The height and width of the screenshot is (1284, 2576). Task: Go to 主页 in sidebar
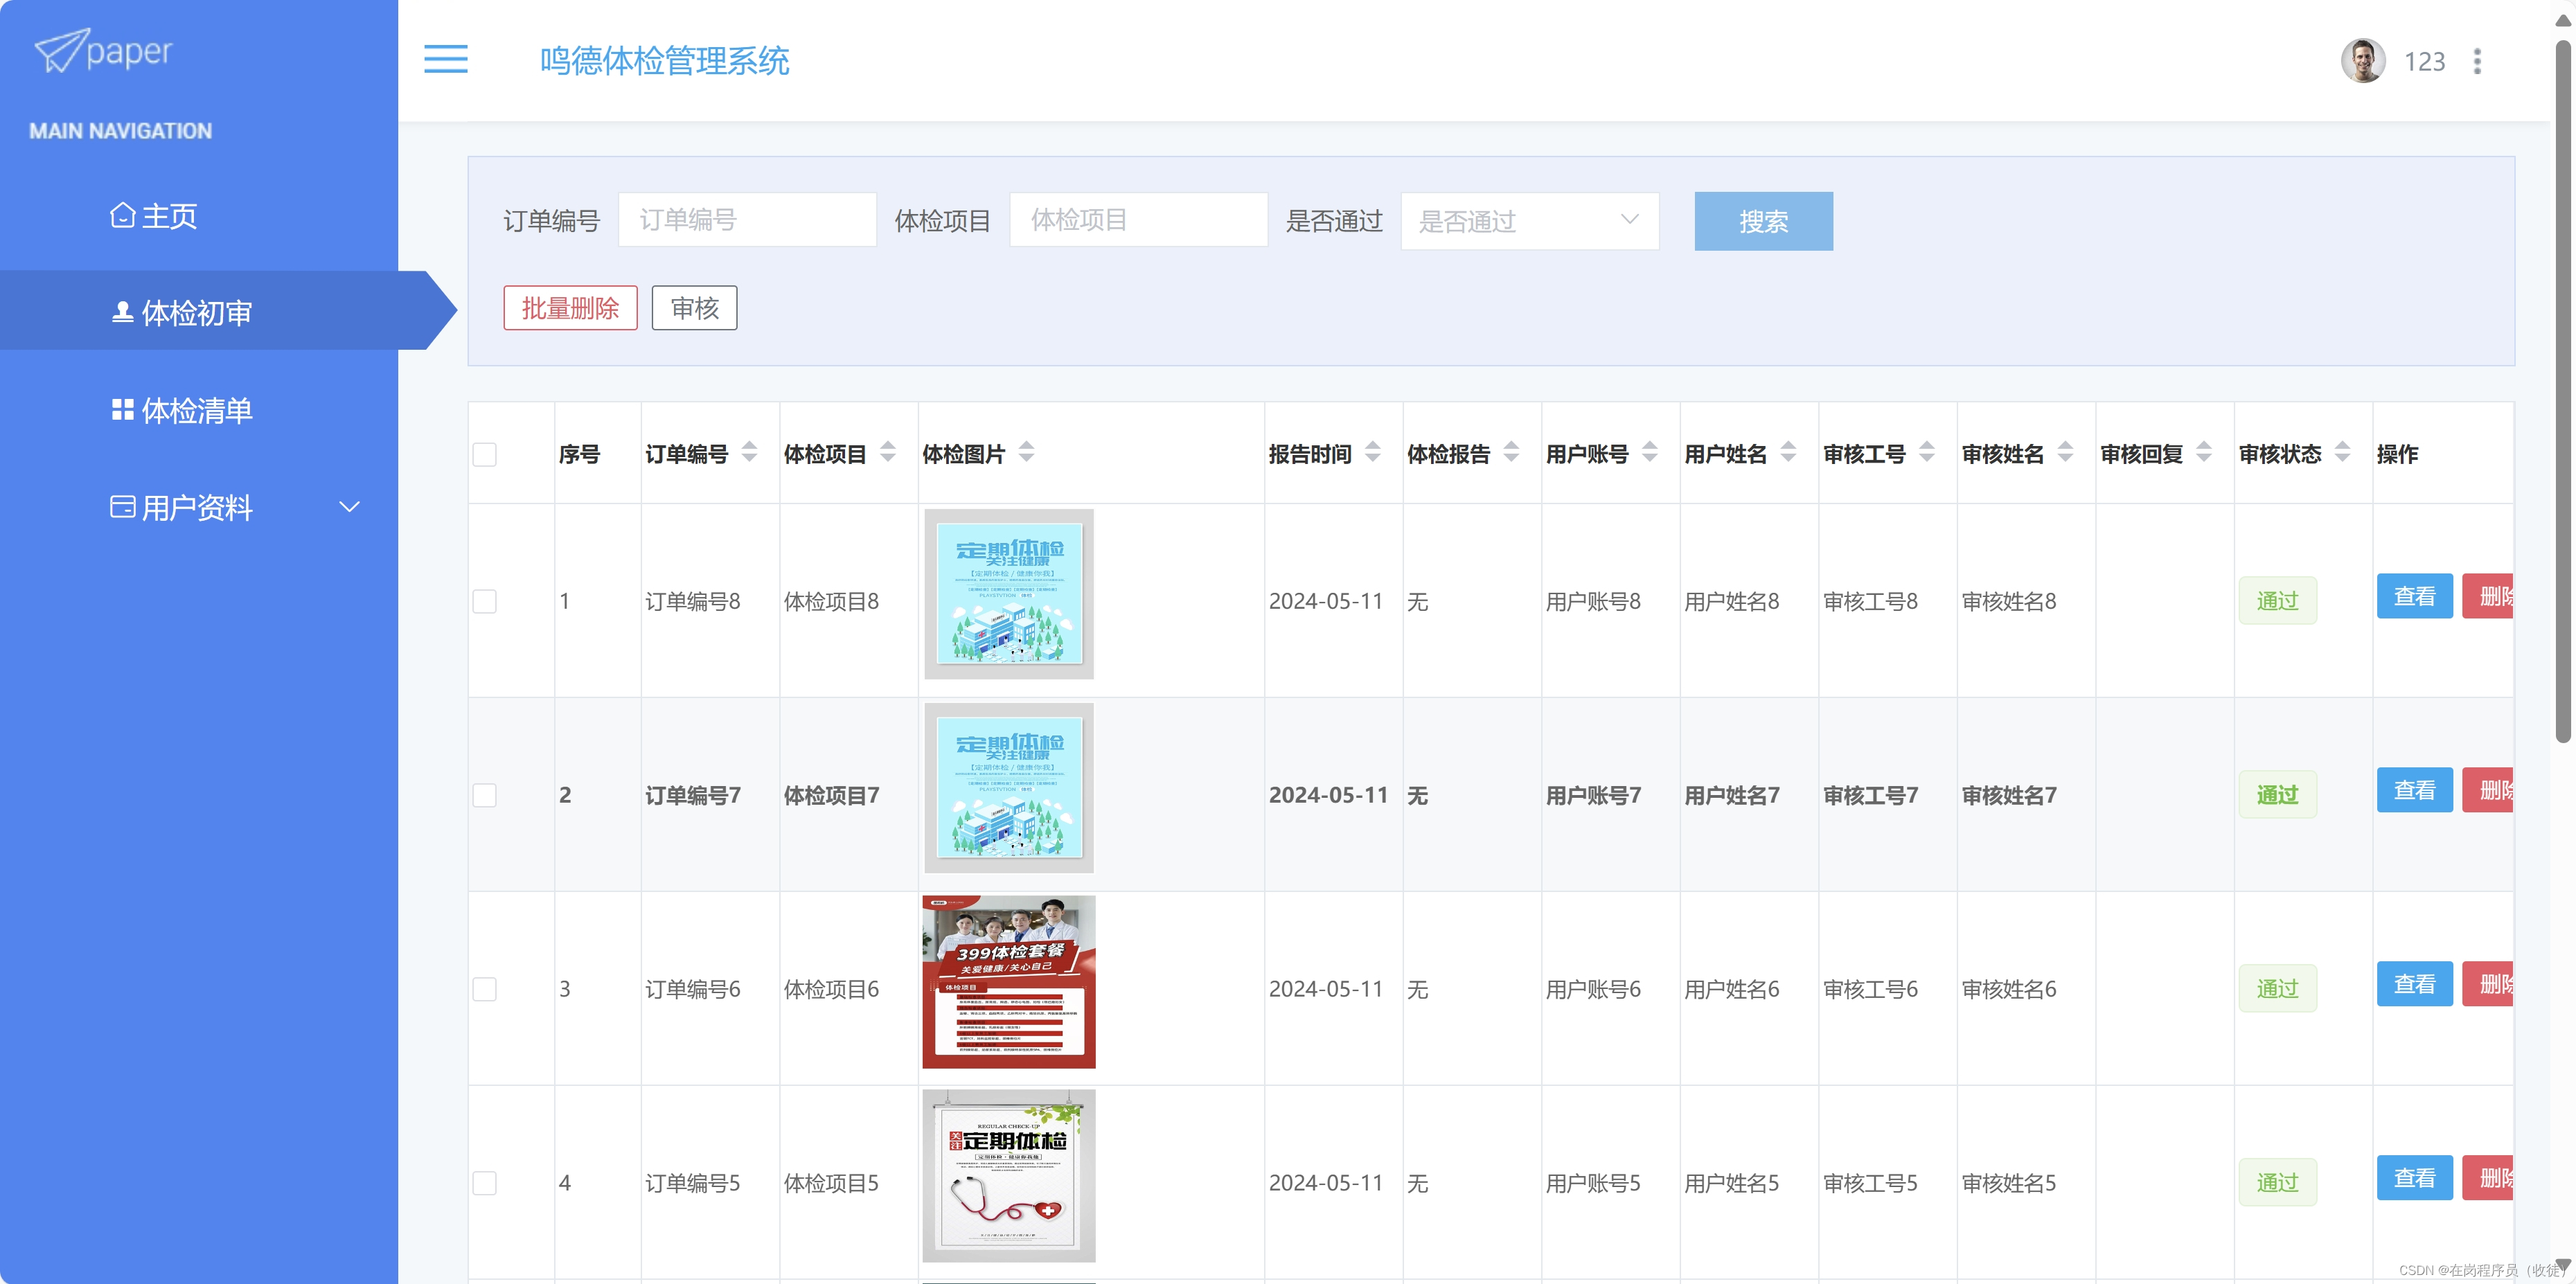[154, 216]
